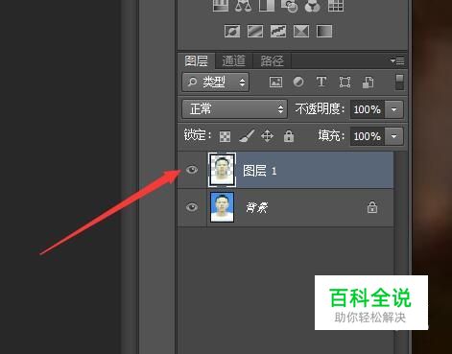Filter layers by type layers
The width and height of the screenshot is (452, 354).
(x=321, y=82)
